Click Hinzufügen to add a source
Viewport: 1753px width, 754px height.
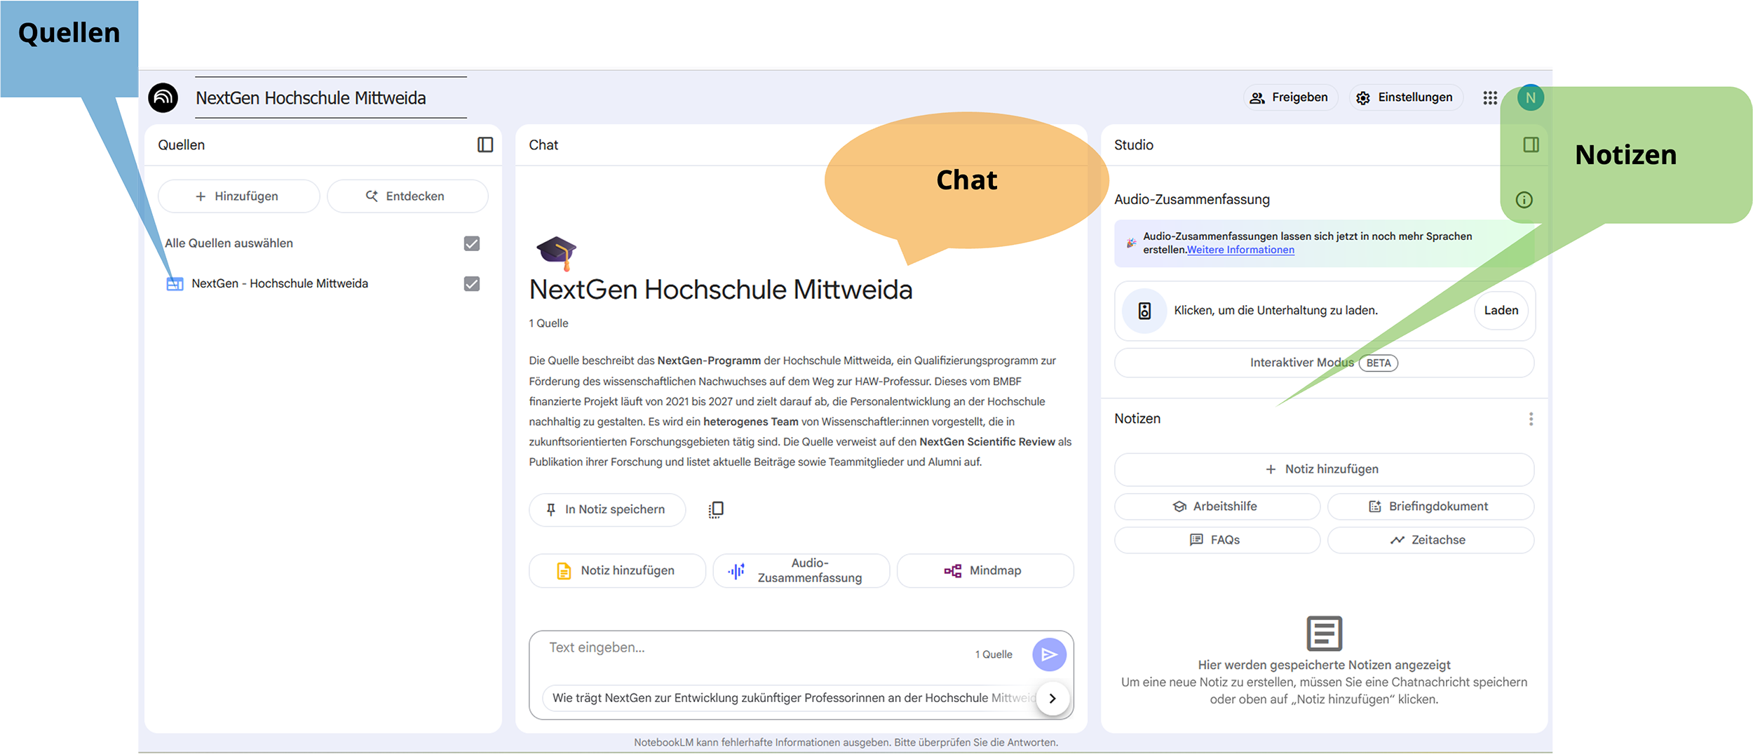tap(239, 196)
